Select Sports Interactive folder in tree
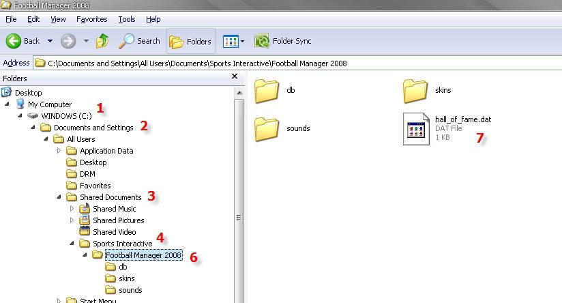 (x=123, y=244)
